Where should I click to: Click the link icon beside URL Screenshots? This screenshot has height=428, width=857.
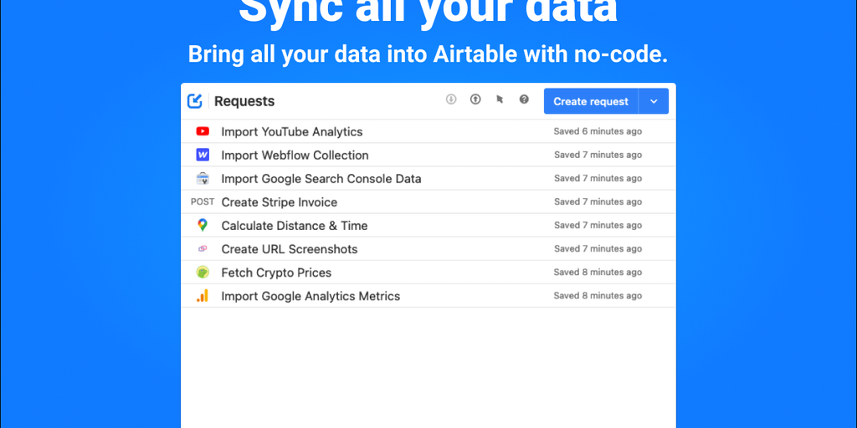(x=203, y=249)
